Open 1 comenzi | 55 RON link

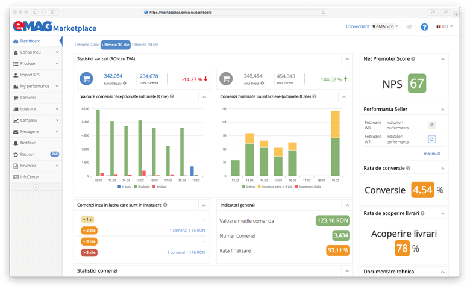pos(187,231)
